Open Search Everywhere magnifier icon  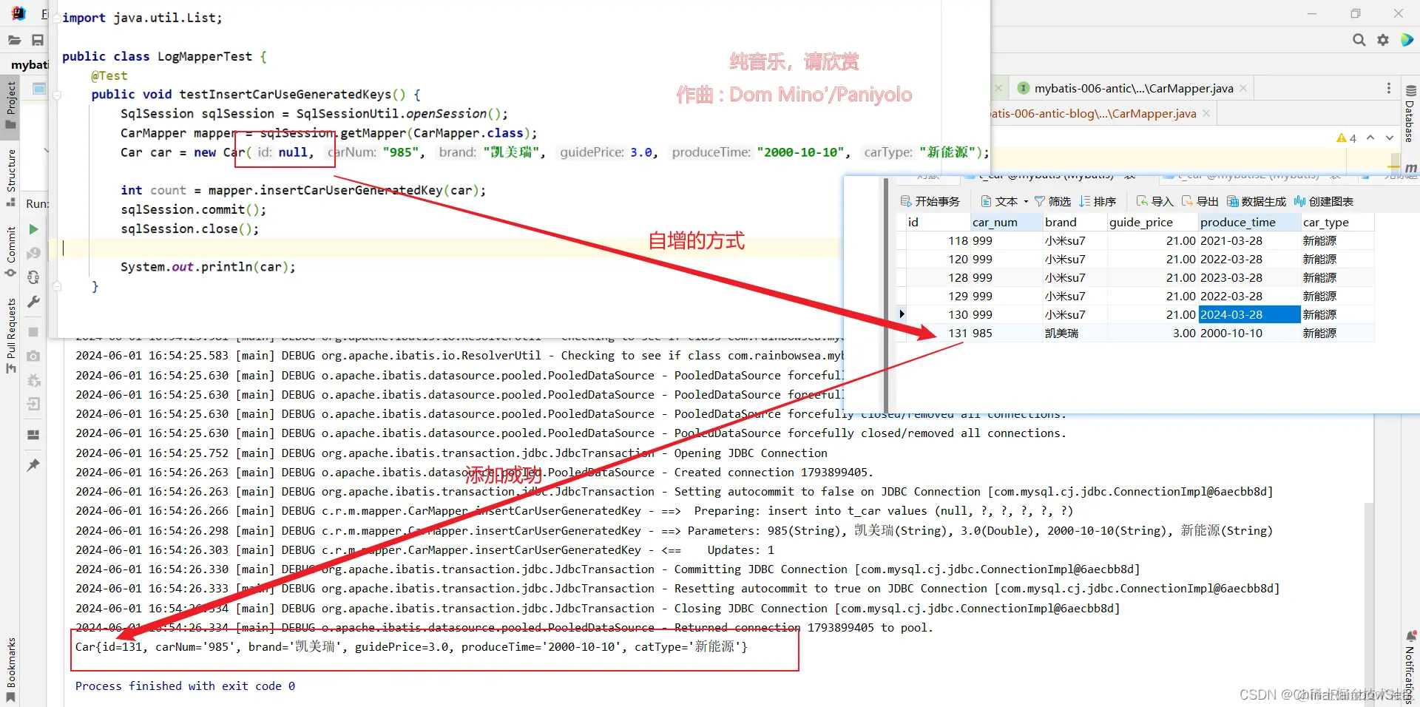click(x=1359, y=40)
